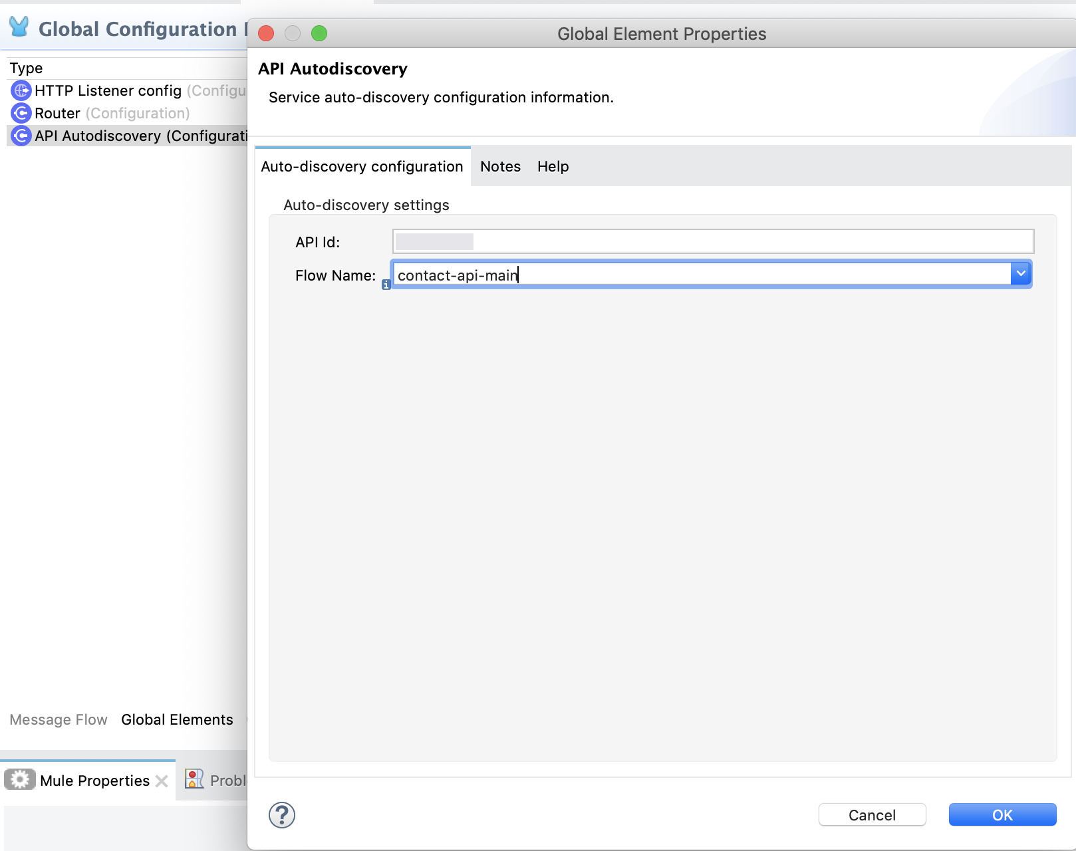The width and height of the screenshot is (1076, 851).
Task: Select the API Autodiscovery row text
Action: [x=141, y=136]
